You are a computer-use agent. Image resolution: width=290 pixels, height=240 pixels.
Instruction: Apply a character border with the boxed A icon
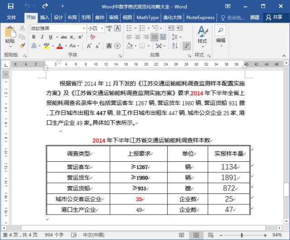pos(117,28)
